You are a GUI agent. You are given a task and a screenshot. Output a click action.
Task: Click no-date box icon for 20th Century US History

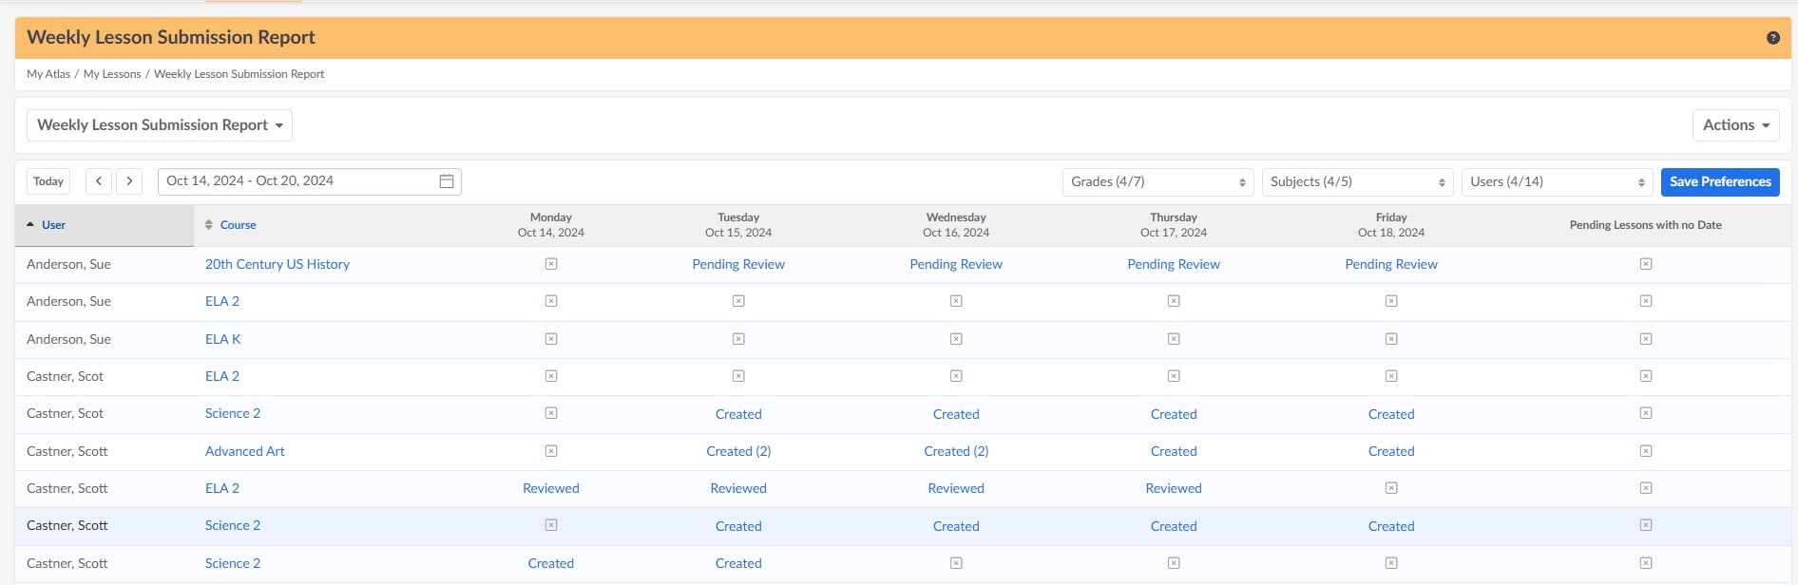1646,264
